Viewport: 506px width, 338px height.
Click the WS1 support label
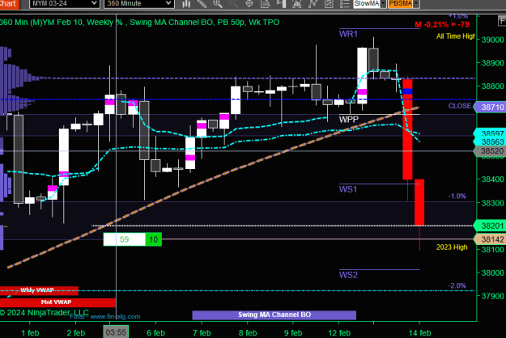coord(348,189)
